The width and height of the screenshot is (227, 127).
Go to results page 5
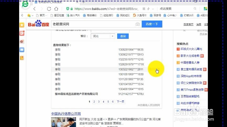108,102
